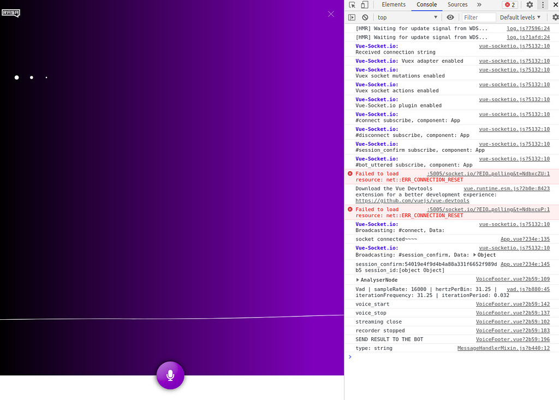This screenshot has height=400, width=559.
Task: Open DevTools settings gear
Action: [x=529, y=4]
